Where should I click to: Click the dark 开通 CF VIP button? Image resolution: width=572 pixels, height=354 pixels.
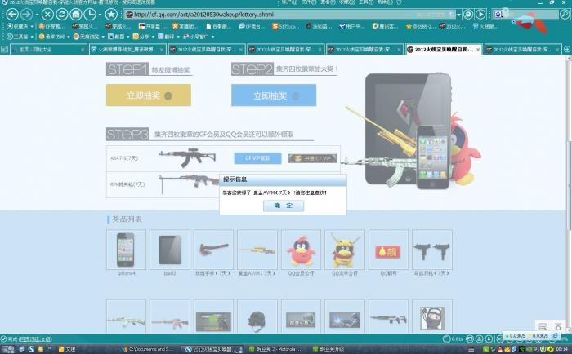pos(312,158)
